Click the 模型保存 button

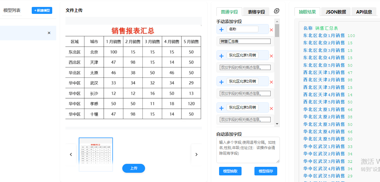click(x=266, y=171)
